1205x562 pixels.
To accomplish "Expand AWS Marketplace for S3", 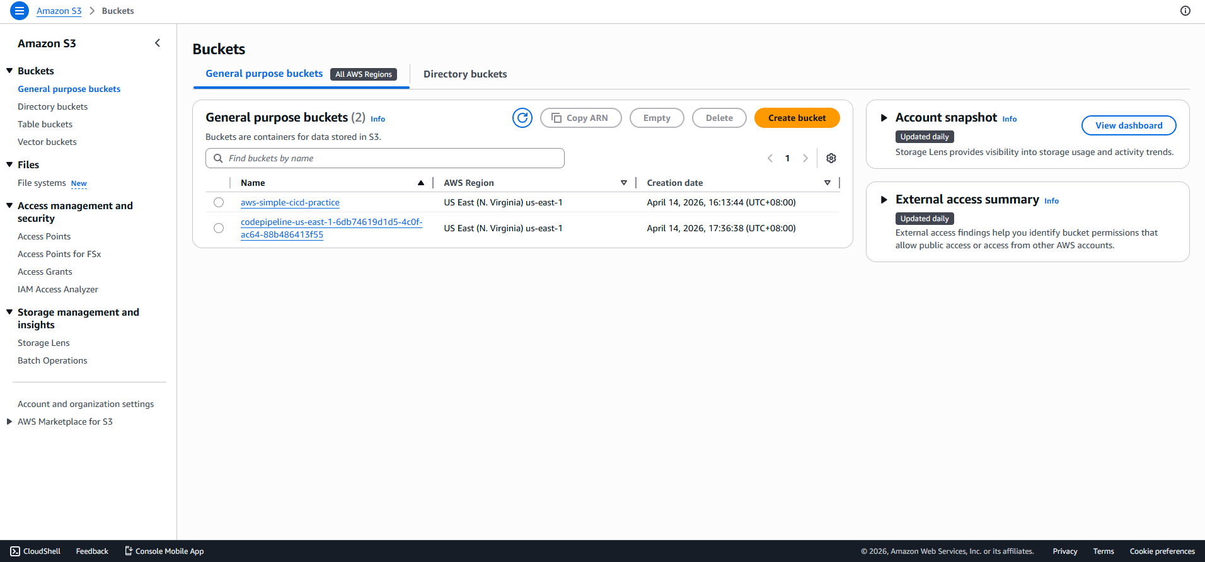I will (9, 421).
